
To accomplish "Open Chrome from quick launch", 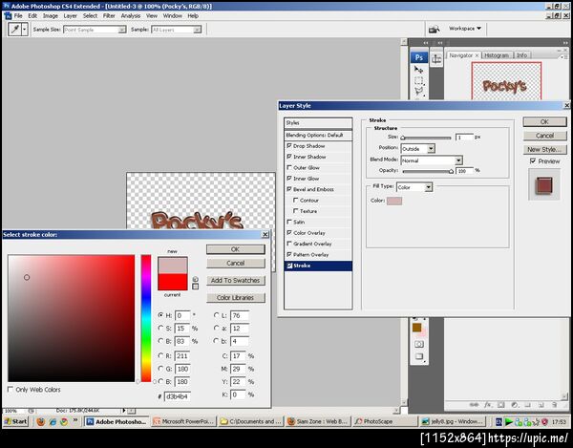I will [x=64, y=421].
